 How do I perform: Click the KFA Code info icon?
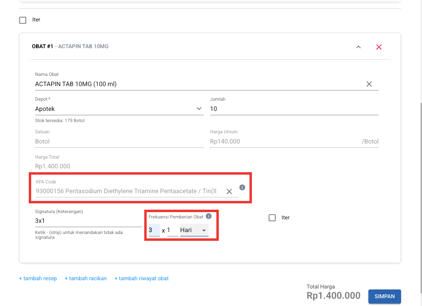pos(242,187)
